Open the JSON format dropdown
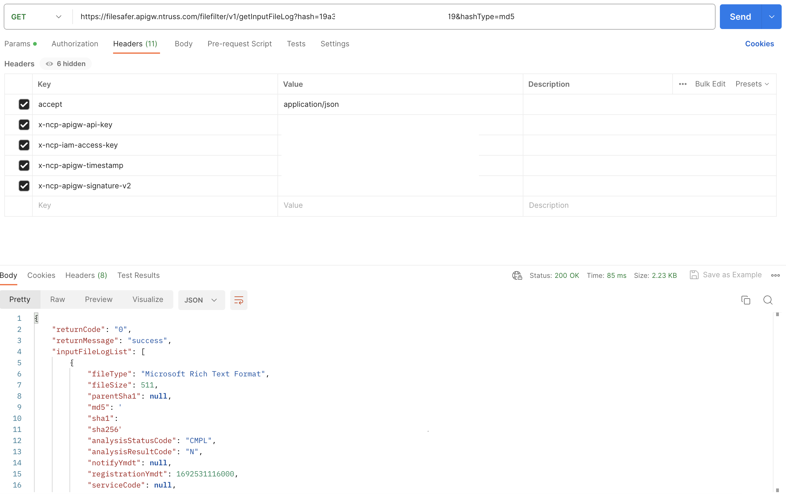The height and width of the screenshot is (494, 786). (201, 300)
